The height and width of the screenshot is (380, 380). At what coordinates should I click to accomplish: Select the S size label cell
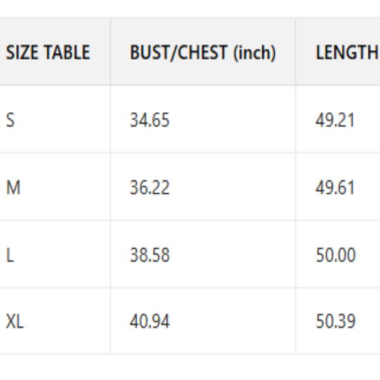click(10, 120)
